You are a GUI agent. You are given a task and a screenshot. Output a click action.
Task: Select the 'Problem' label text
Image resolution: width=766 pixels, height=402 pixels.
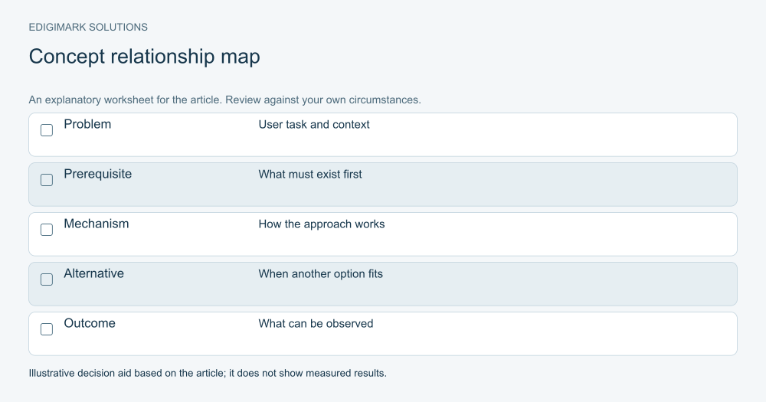point(87,124)
